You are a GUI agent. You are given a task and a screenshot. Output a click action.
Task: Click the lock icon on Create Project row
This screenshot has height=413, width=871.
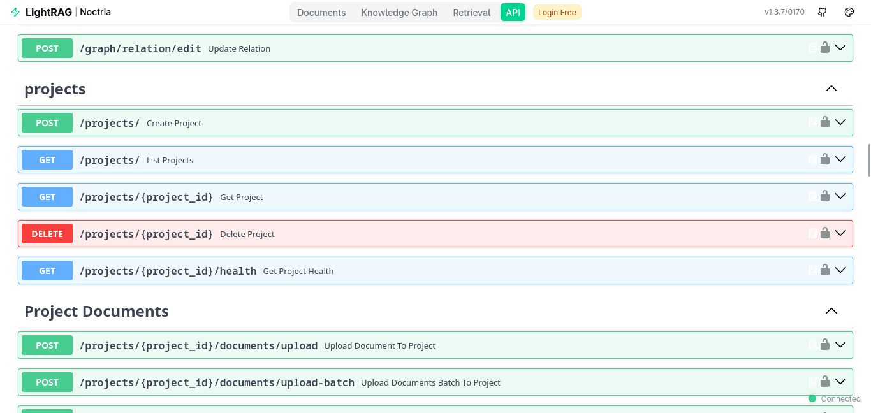(825, 122)
